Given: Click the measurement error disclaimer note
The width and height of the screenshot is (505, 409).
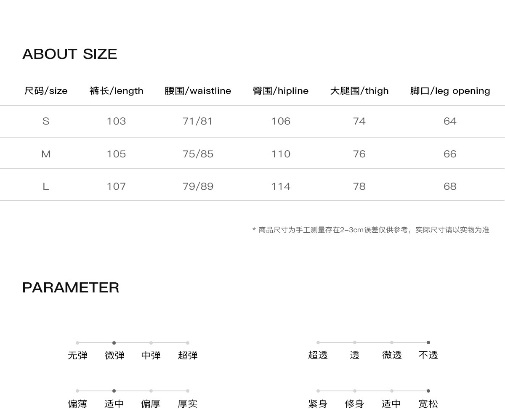Looking at the screenshot, I should [371, 230].
